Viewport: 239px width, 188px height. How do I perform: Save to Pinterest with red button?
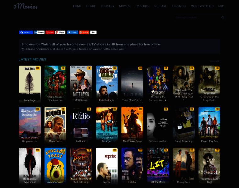[x=50, y=32]
